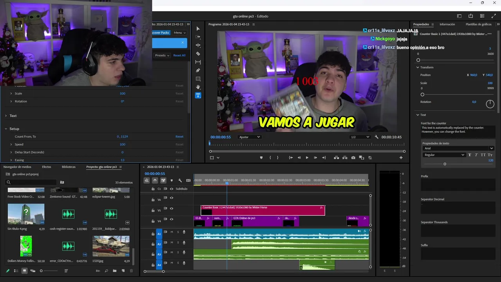Click Mark Out brace button

pyautogui.click(x=278, y=157)
